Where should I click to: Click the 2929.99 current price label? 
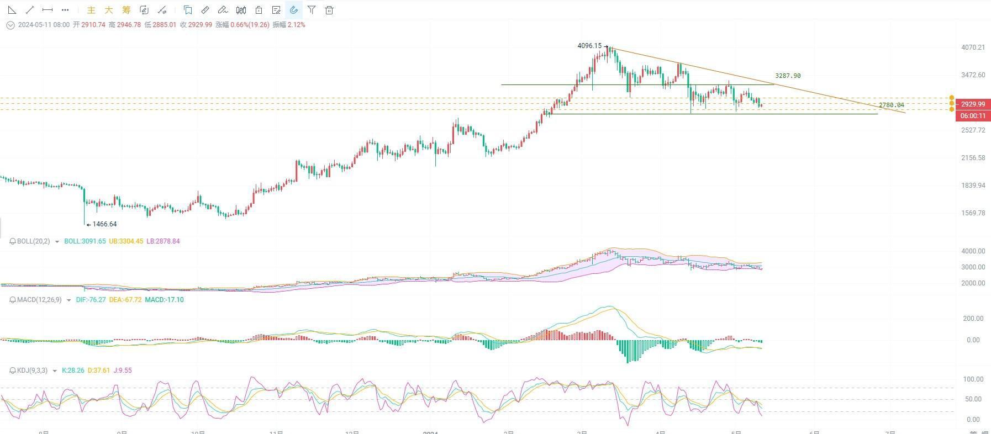click(x=972, y=104)
